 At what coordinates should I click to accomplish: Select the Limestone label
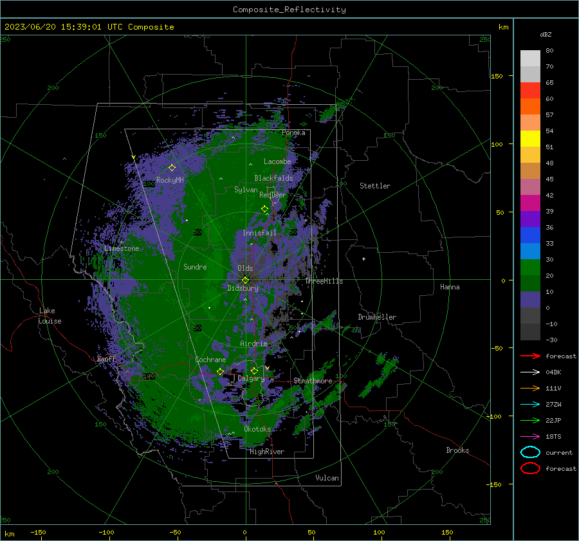pos(122,248)
